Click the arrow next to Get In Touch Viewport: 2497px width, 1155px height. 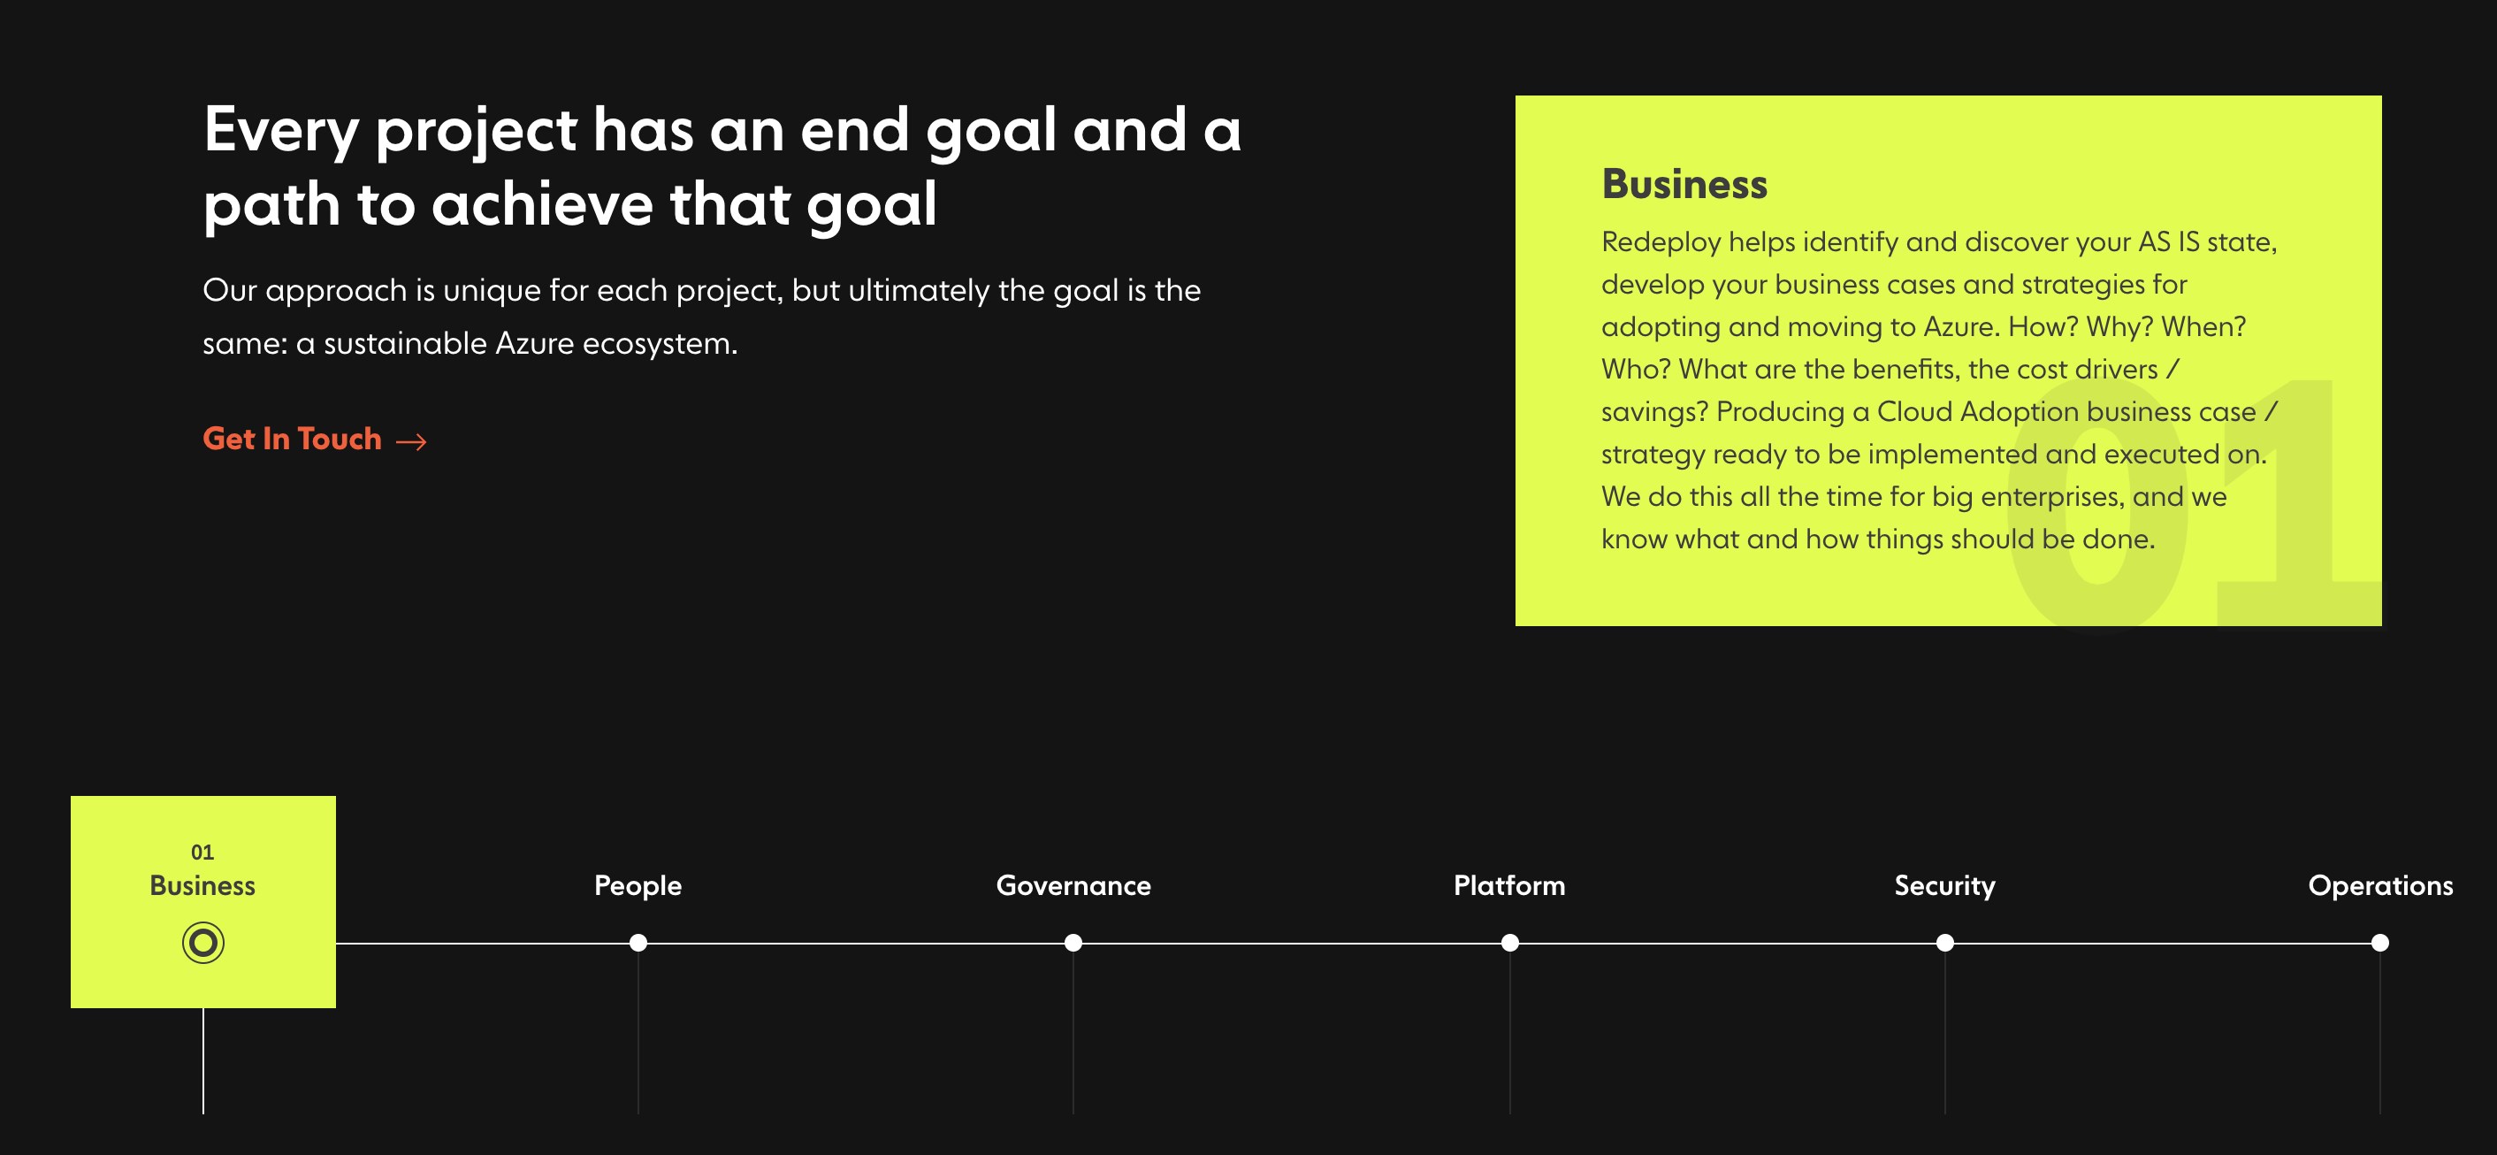412,442
